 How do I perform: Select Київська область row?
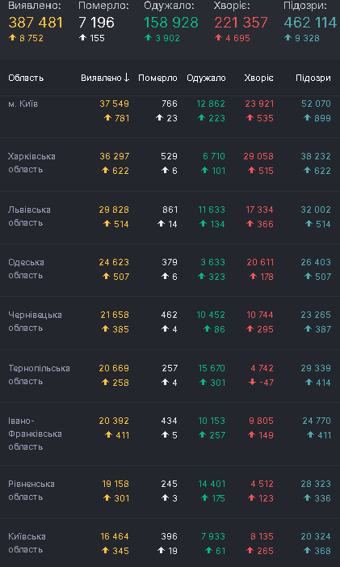click(170, 543)
